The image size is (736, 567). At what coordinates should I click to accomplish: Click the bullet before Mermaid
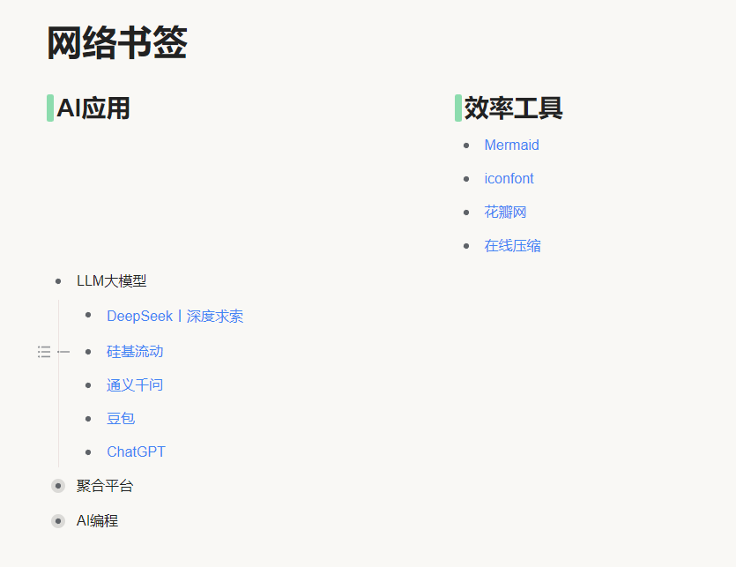[x=466, y=145]
